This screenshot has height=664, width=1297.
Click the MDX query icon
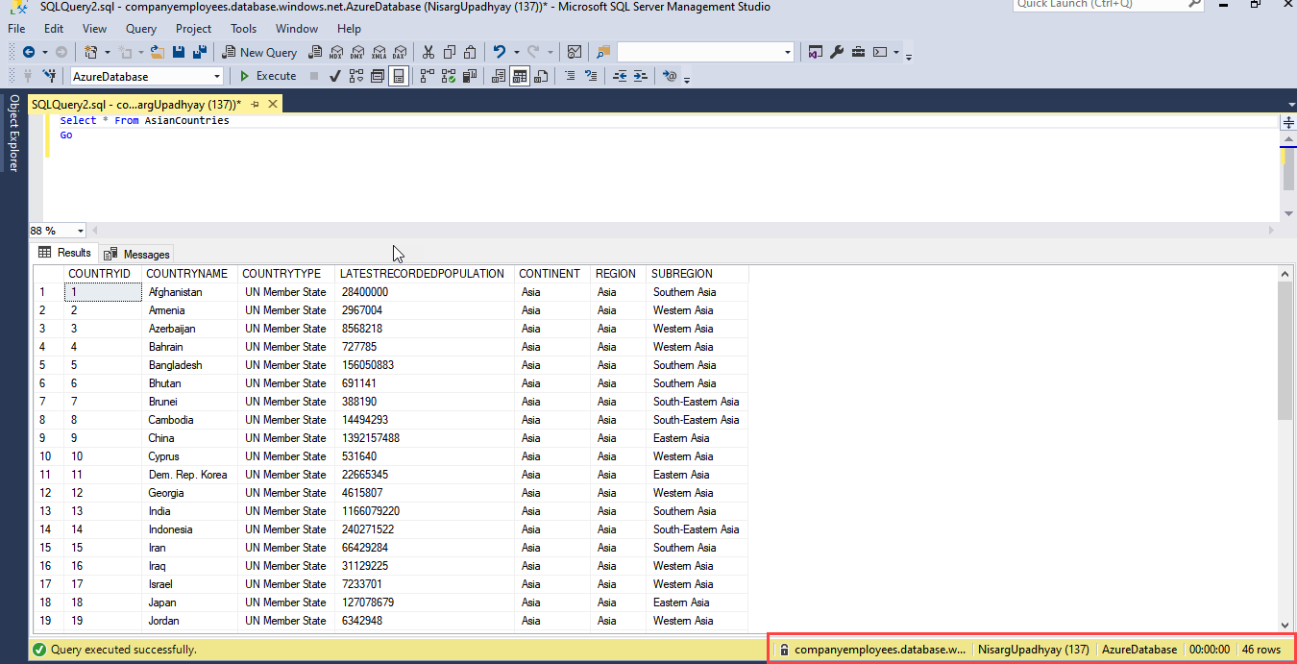point(335,53)
